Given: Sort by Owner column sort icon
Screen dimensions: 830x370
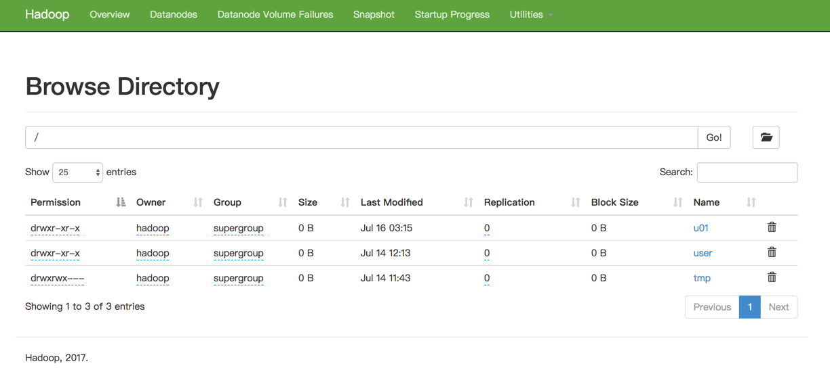Looking at the screenshot, I should coord(198,202).
